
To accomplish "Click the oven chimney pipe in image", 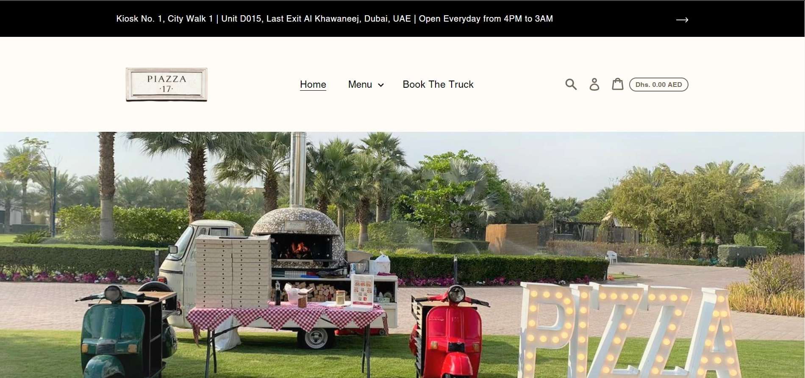I will pos(298,170).
